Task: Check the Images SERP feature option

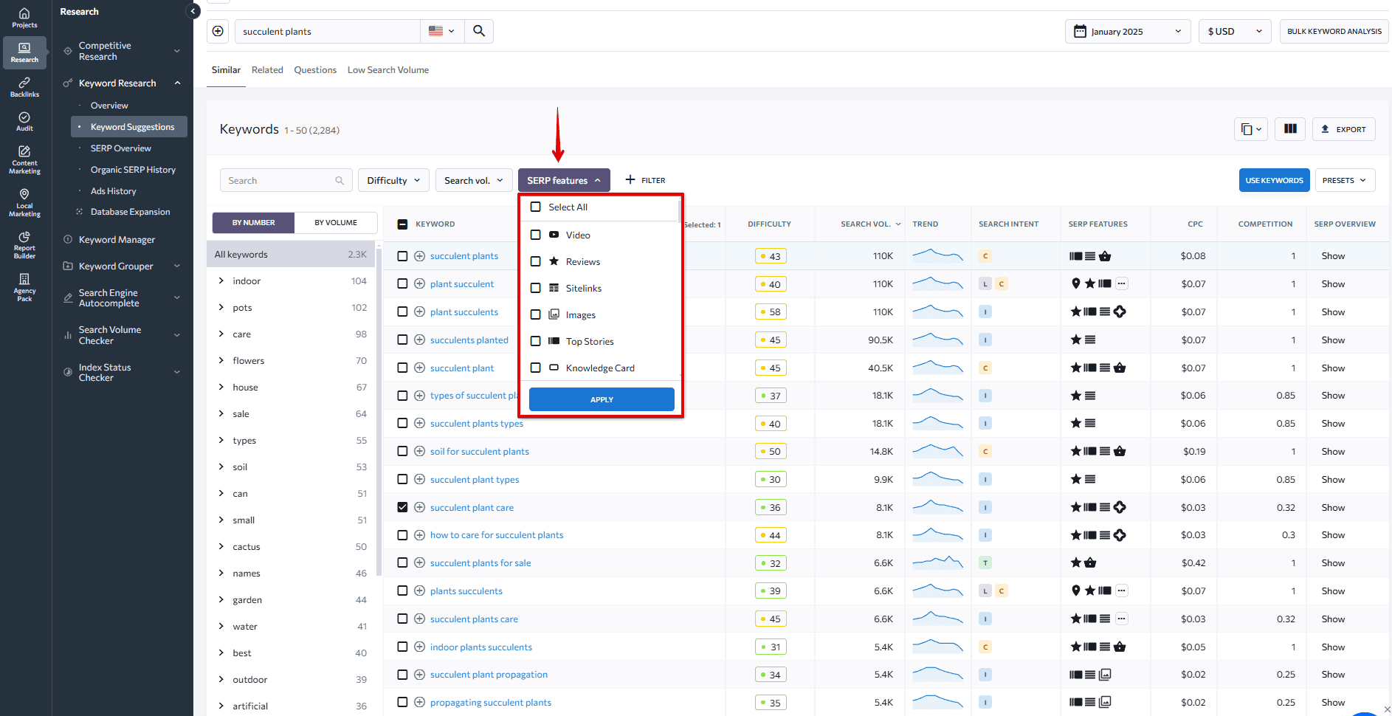Action: tap(535, 314)
